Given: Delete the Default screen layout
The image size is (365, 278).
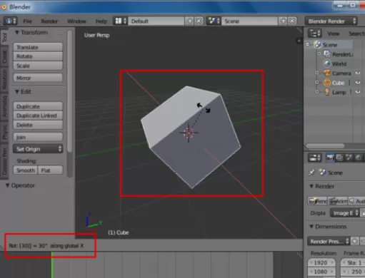Looking at the screenshot, I should 199,21.
